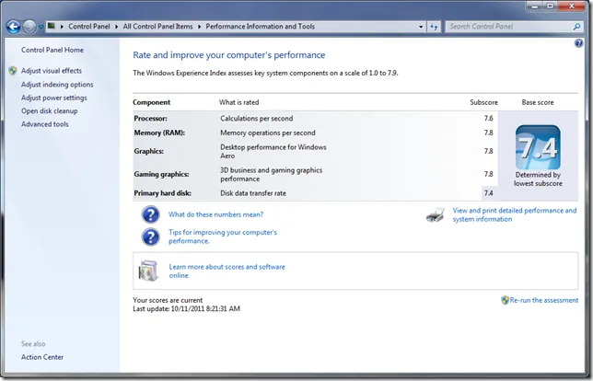Click the 7.4 base score badge
This screenshot has height=381, width=593.
click(538, 147)
